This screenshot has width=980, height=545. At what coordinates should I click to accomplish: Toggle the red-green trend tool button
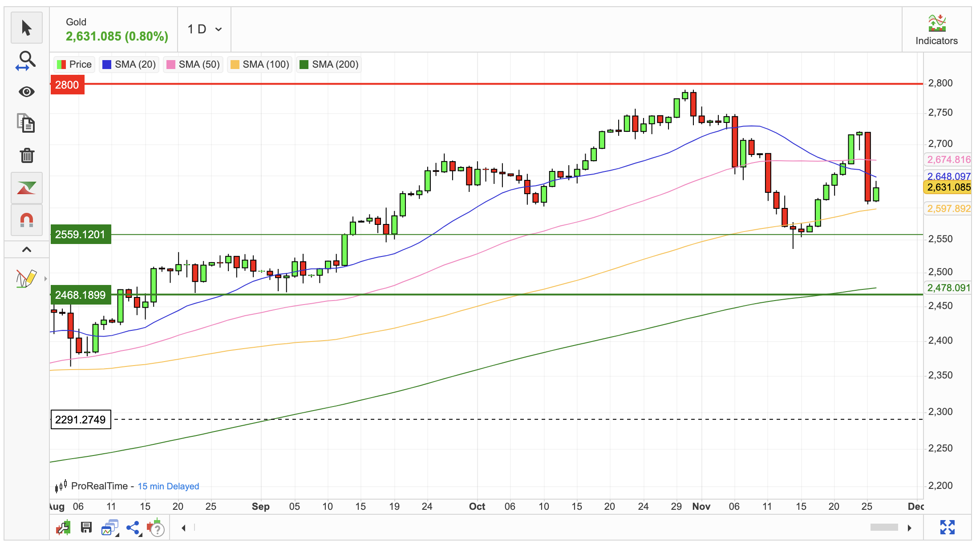(26, 188)
